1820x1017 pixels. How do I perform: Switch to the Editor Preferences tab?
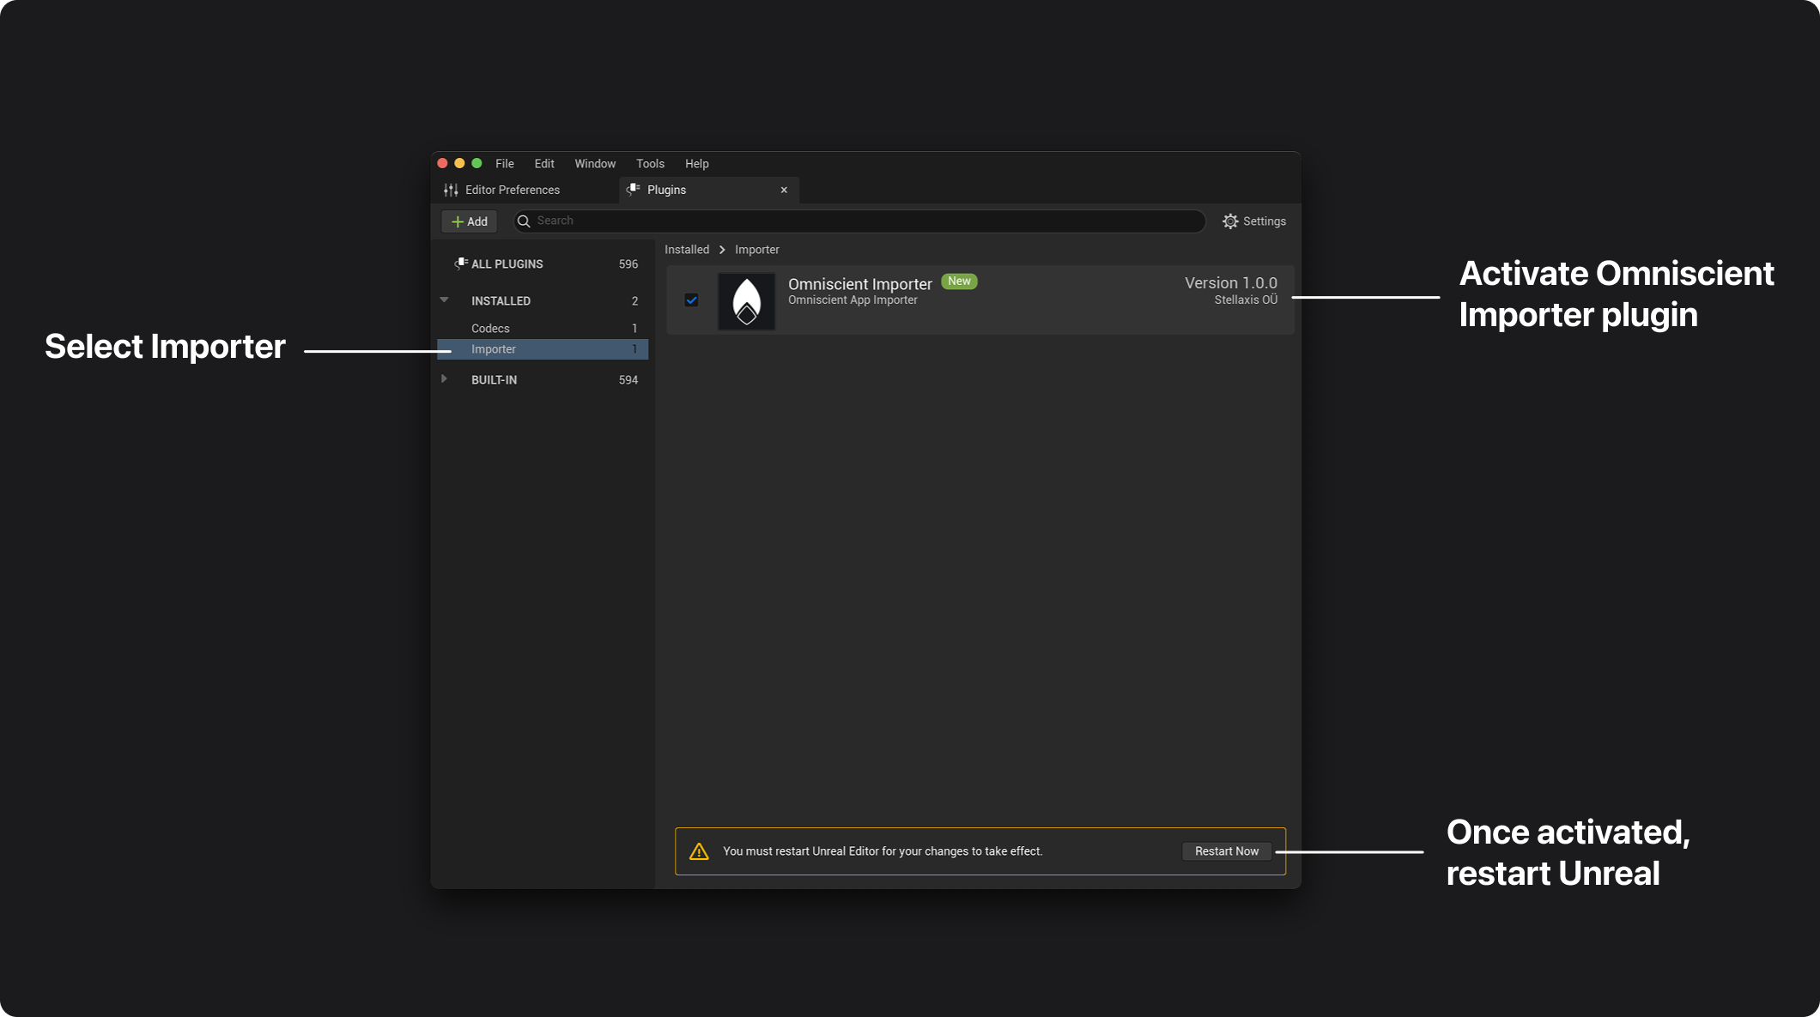click(x=512, y=189)
